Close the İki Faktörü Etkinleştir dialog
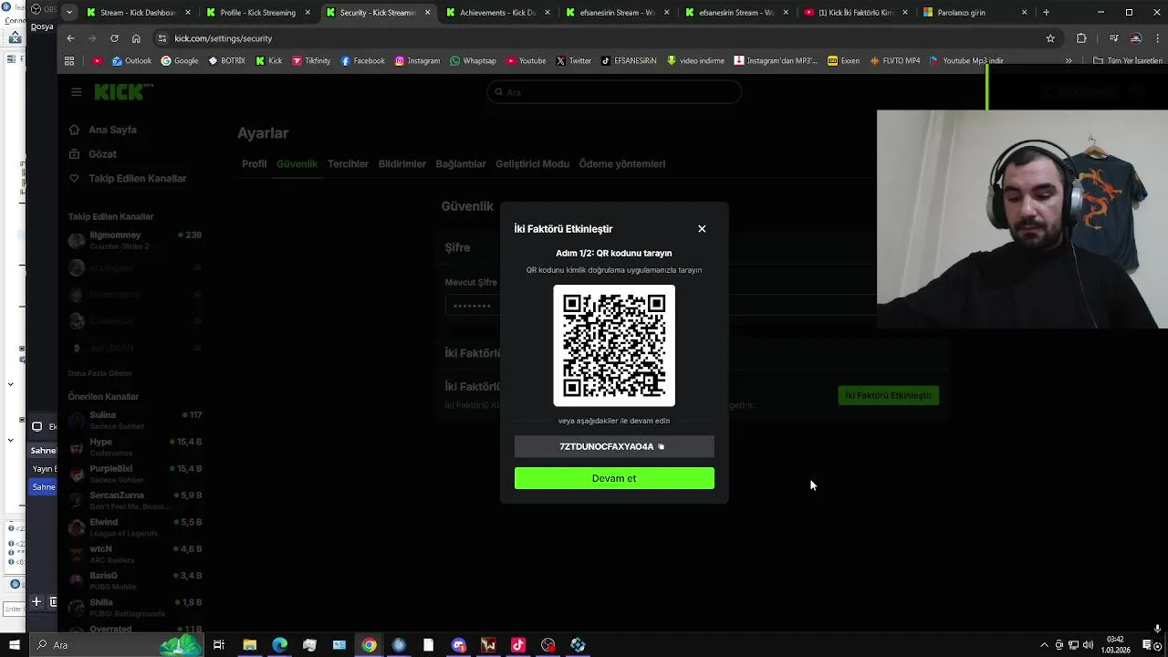 [x=702, y=229]
